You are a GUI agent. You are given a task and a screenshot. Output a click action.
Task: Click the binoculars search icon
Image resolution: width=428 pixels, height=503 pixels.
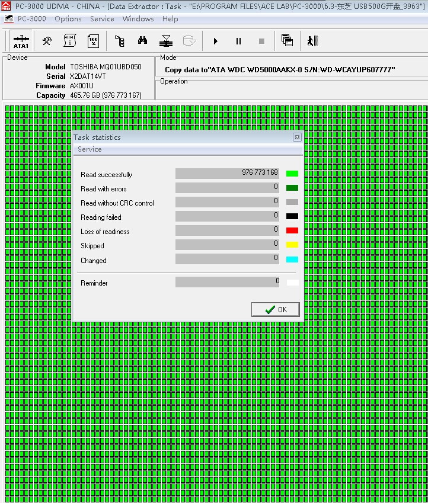point(143,41)
